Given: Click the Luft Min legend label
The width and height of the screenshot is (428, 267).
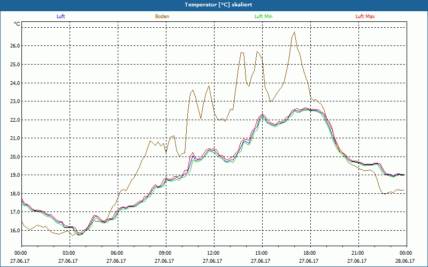Looking at the screenshot, I should pos(263,17).
